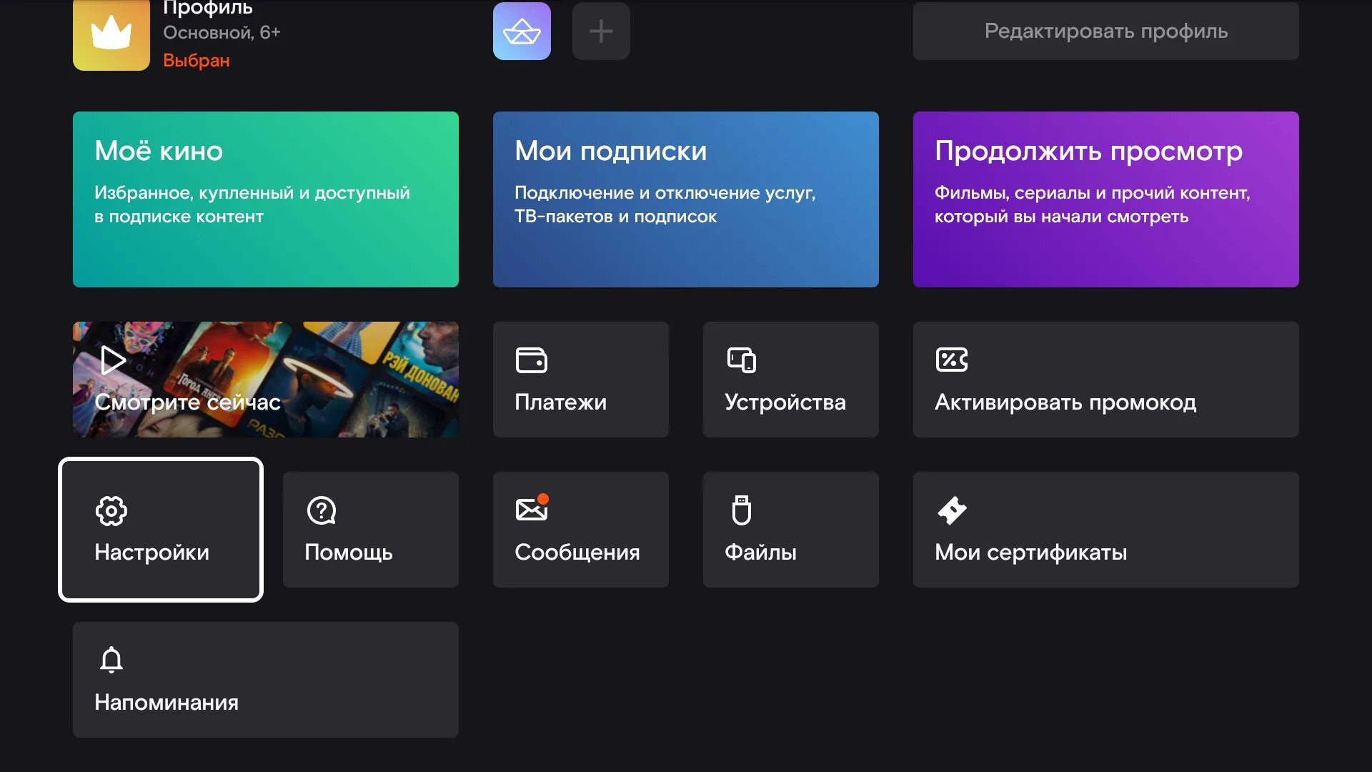Click the plus icon to add profile

(x=601, y=31)
